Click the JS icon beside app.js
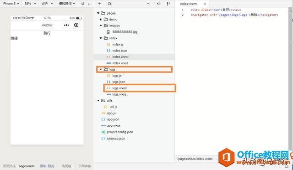 (103, 113)
